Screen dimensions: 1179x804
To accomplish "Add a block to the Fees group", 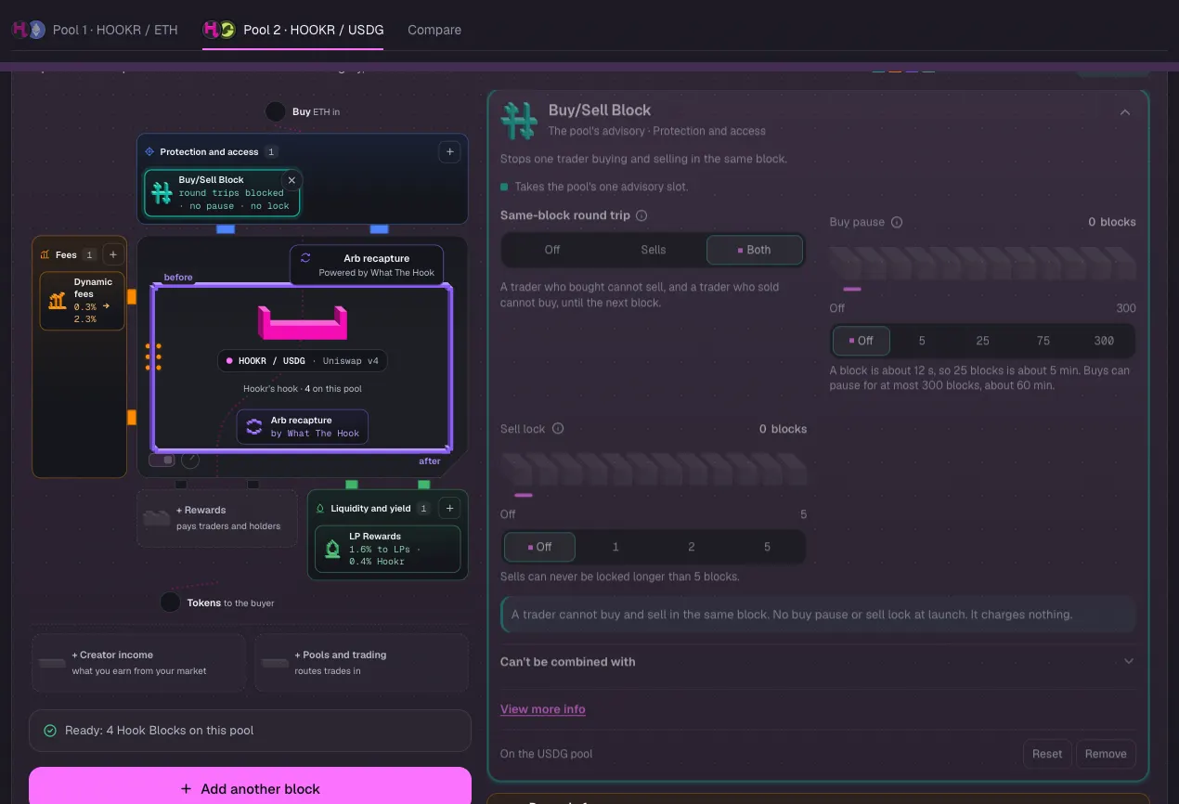I will [112, 254].
